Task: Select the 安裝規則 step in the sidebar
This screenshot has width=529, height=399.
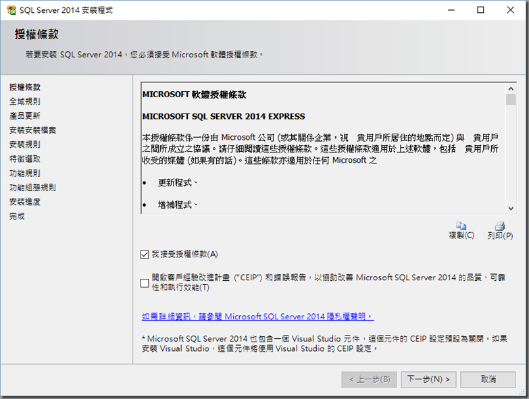Action: point(25,144)
